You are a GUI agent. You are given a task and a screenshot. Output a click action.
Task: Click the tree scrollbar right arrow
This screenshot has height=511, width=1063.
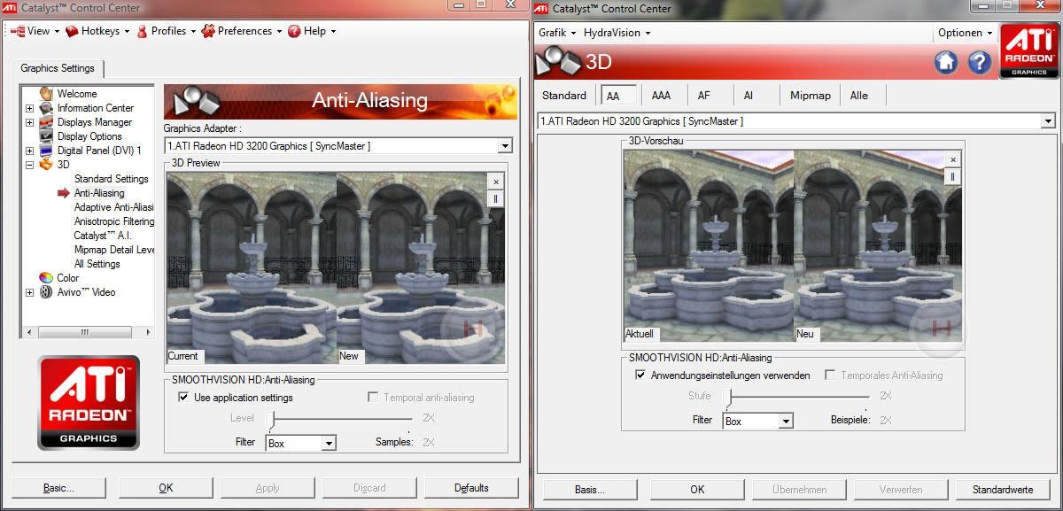pyautogui.click(x=147, y=332)
